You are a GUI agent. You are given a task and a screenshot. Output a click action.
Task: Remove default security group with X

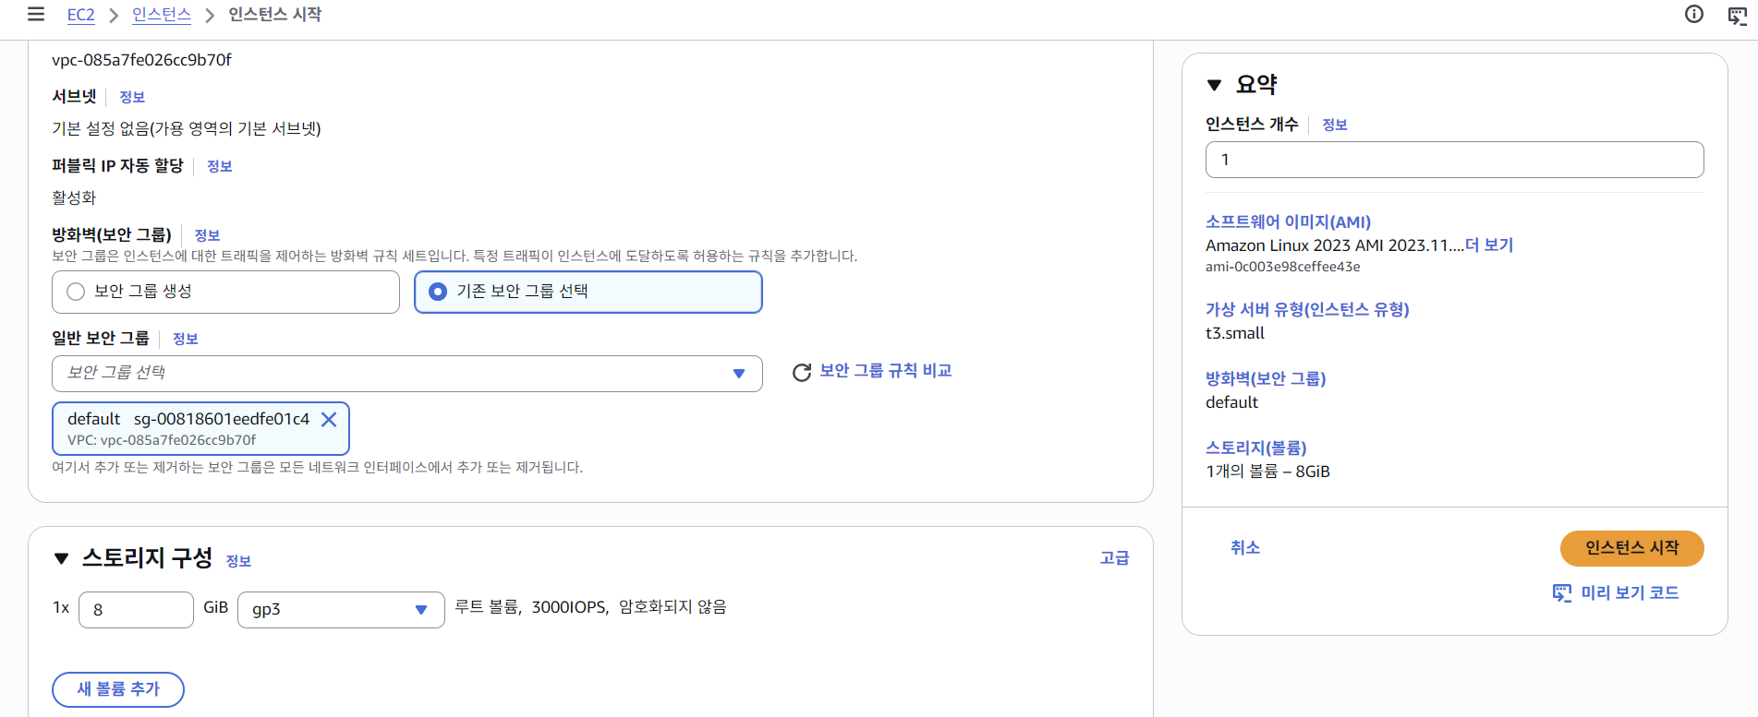pyautogui.click(x=329, y=419)
